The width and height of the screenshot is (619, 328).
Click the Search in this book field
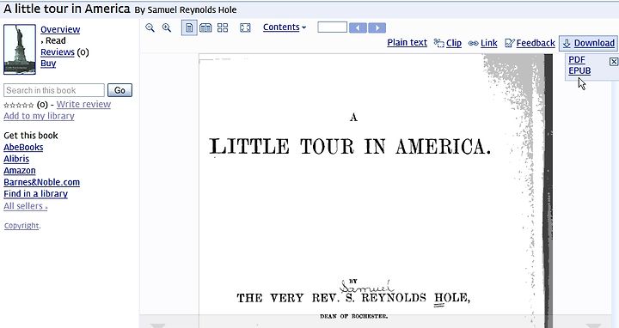click(54, 90)
